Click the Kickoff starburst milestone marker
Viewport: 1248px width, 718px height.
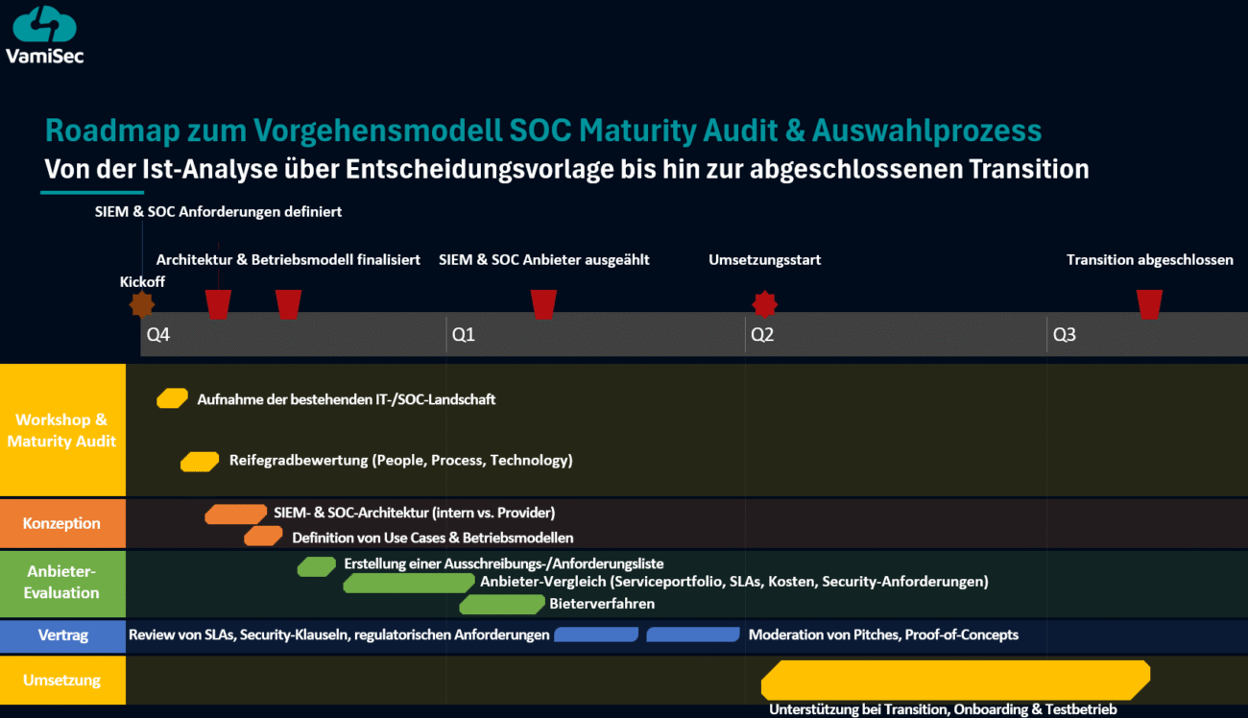pos(142,305)
